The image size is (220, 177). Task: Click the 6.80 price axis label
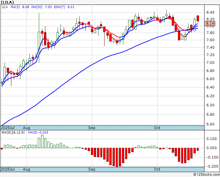point(210,71)
